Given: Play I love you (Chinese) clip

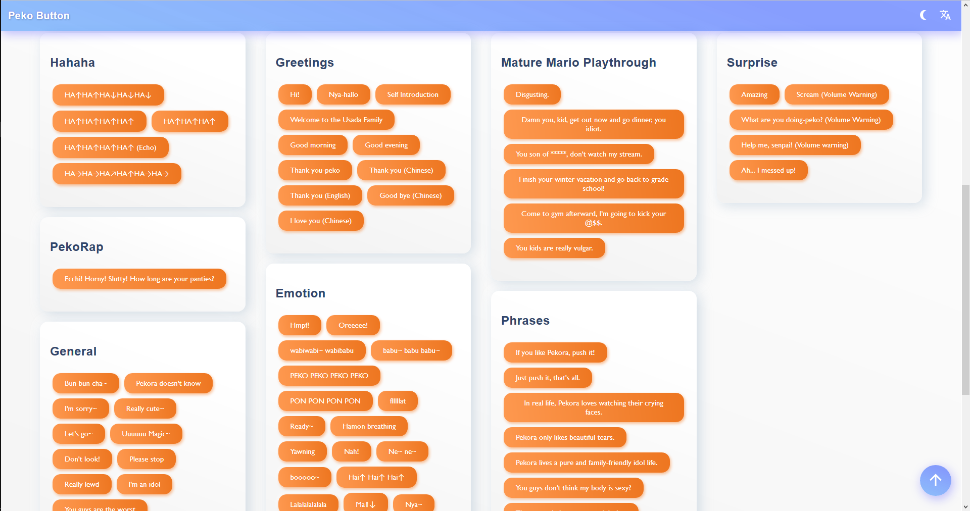Looking at the screenshot, I should 321,221.
